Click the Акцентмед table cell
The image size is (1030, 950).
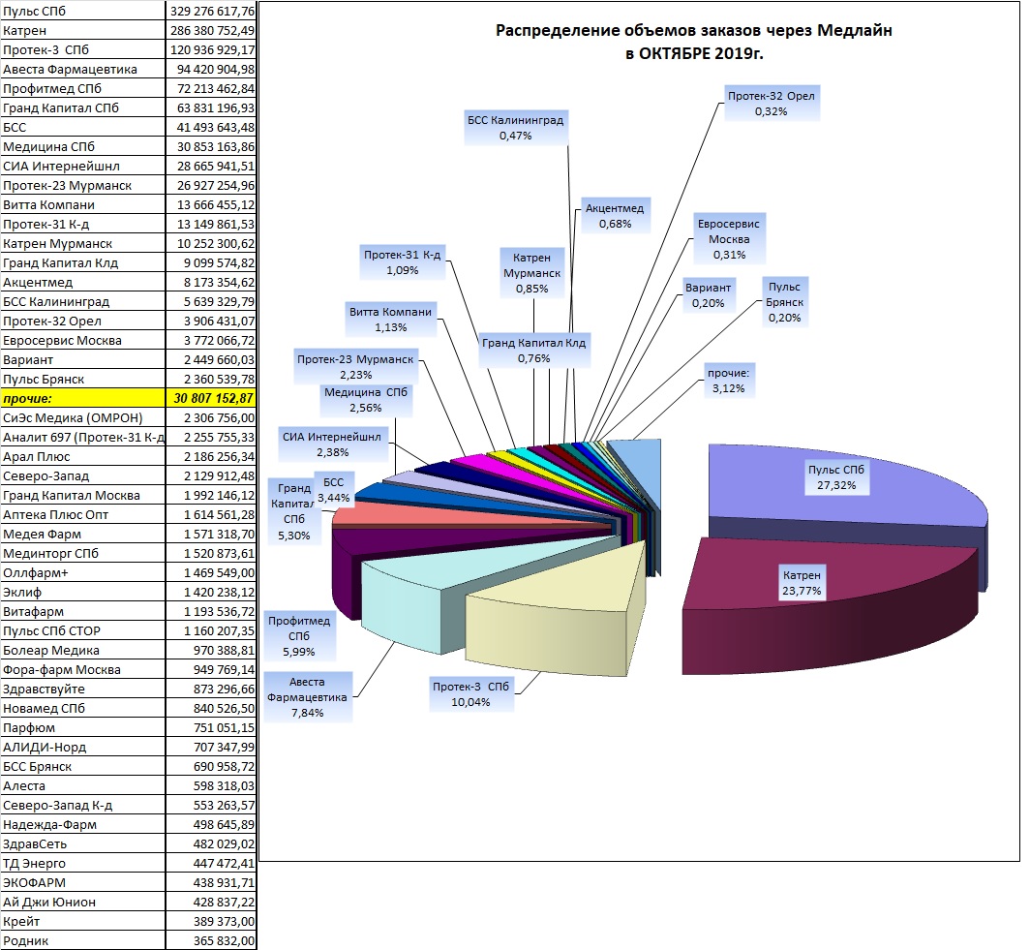[x=83, y=283]
